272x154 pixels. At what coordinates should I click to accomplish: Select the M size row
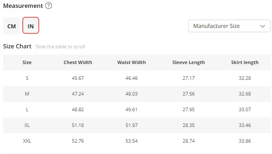click(x=137, y=93)
